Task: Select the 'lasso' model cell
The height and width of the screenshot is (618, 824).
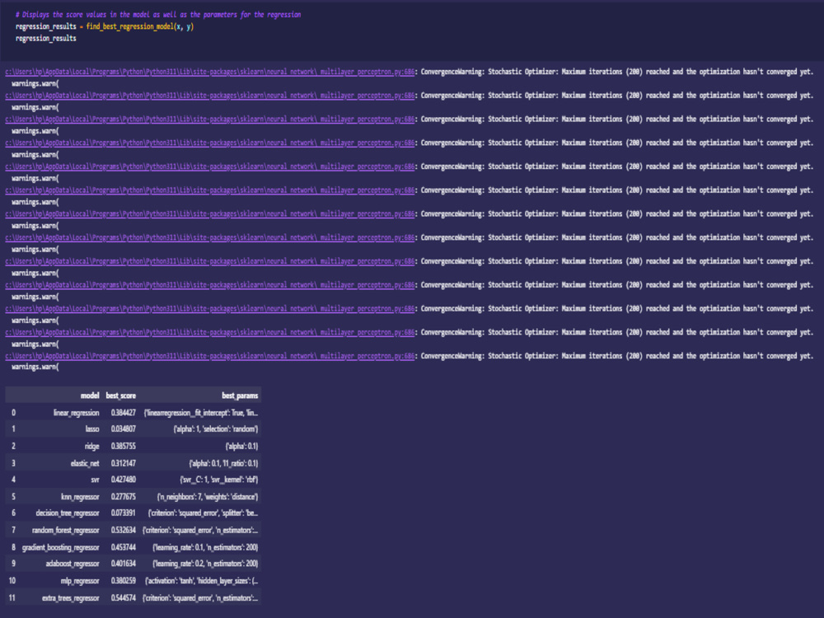Action: coord(92,429)
